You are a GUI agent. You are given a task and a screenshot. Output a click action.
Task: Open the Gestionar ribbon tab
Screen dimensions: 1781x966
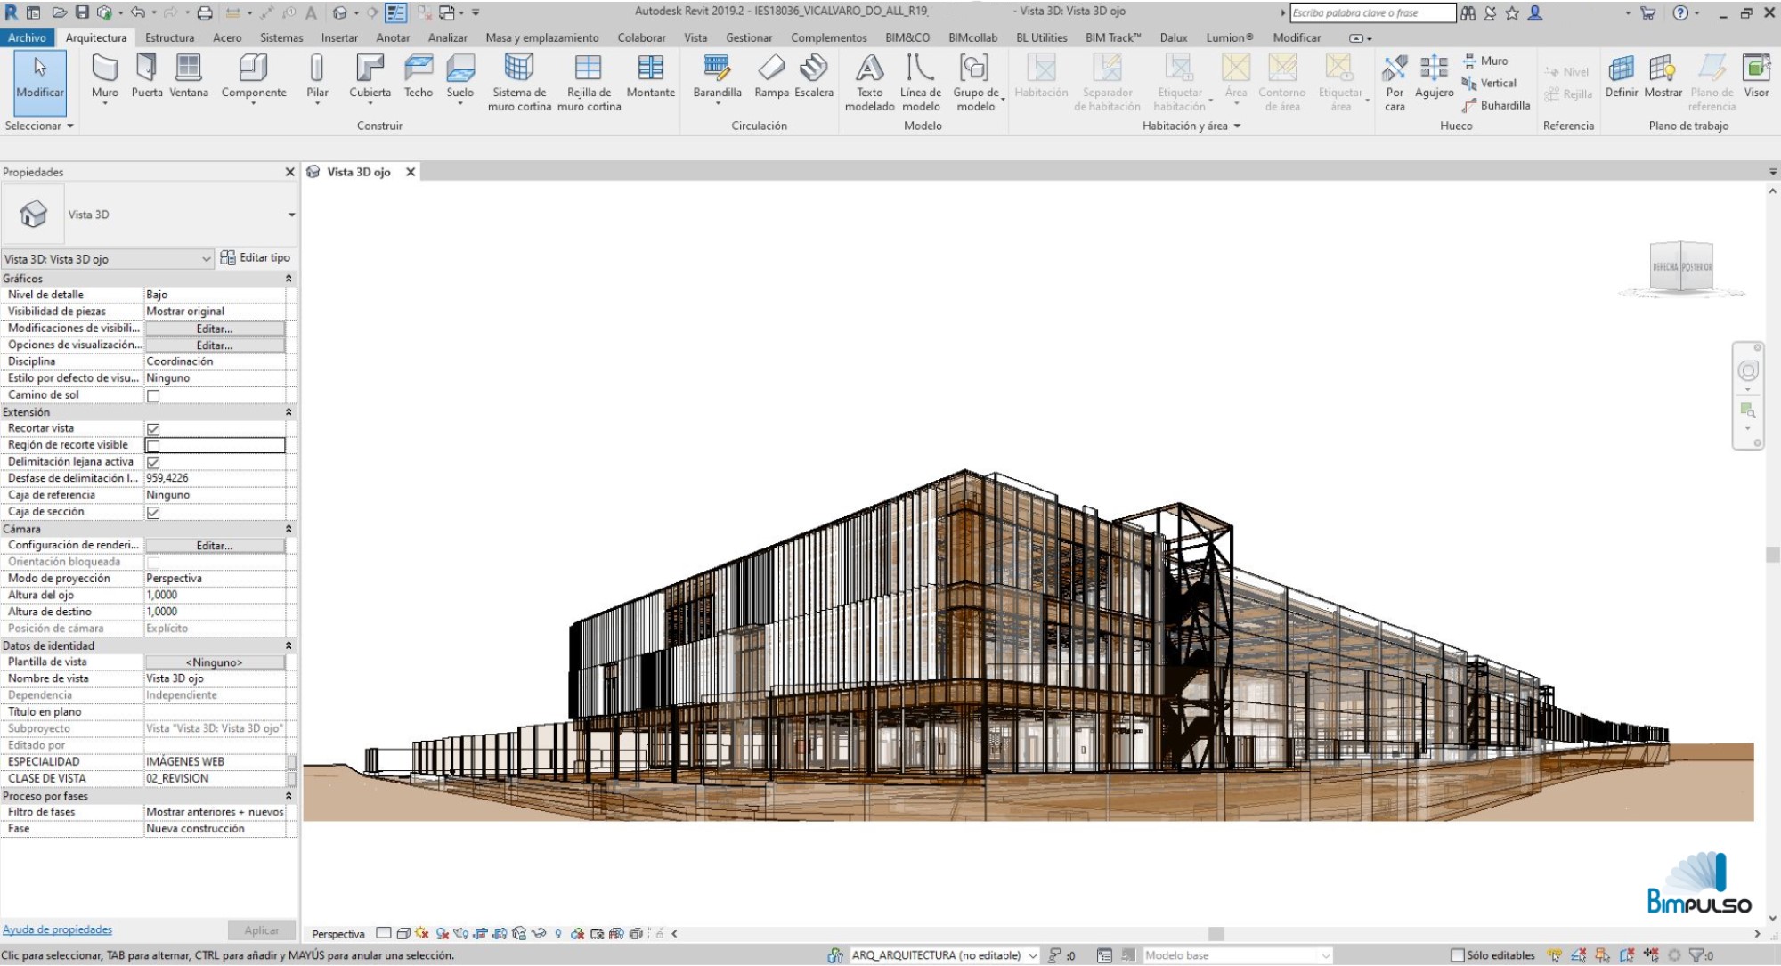pos(749,37)
